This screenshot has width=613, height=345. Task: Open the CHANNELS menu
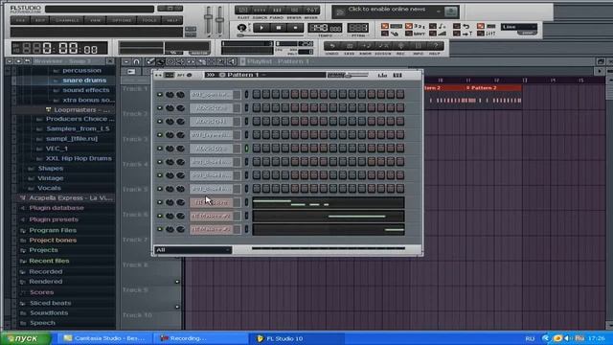pos(67,20)
